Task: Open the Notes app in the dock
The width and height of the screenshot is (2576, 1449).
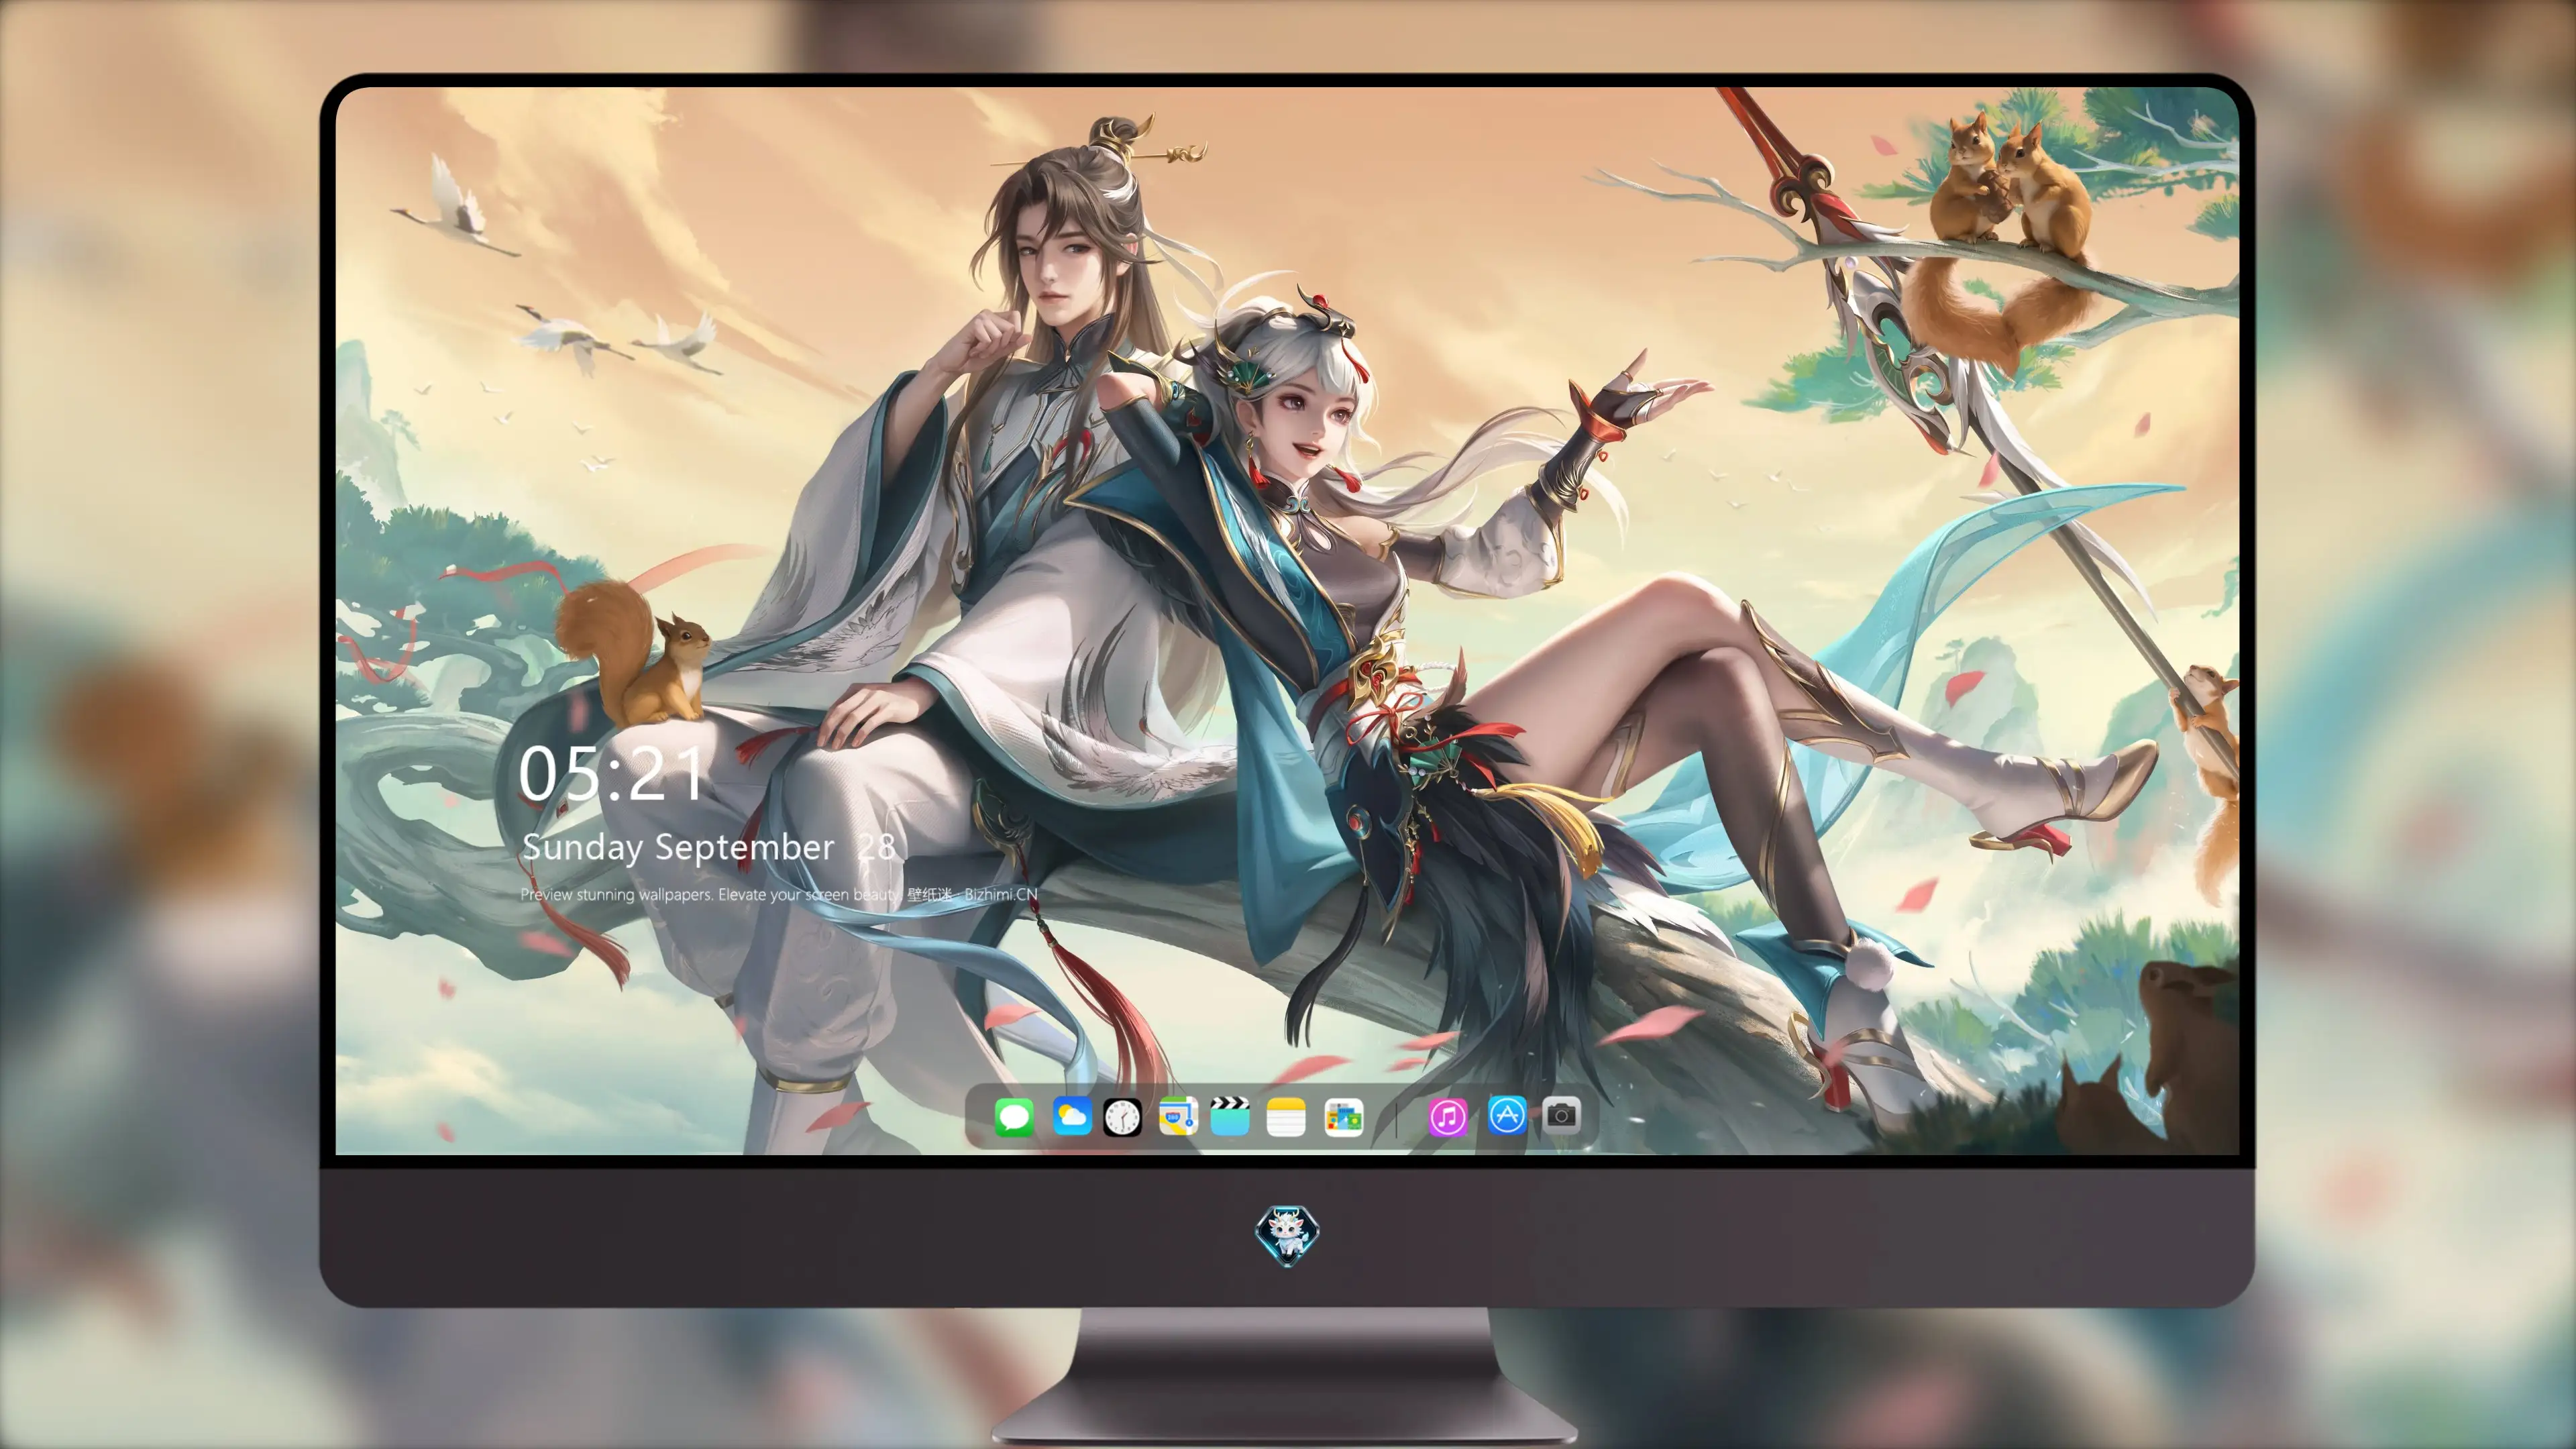Action: coord(1286,1116)
